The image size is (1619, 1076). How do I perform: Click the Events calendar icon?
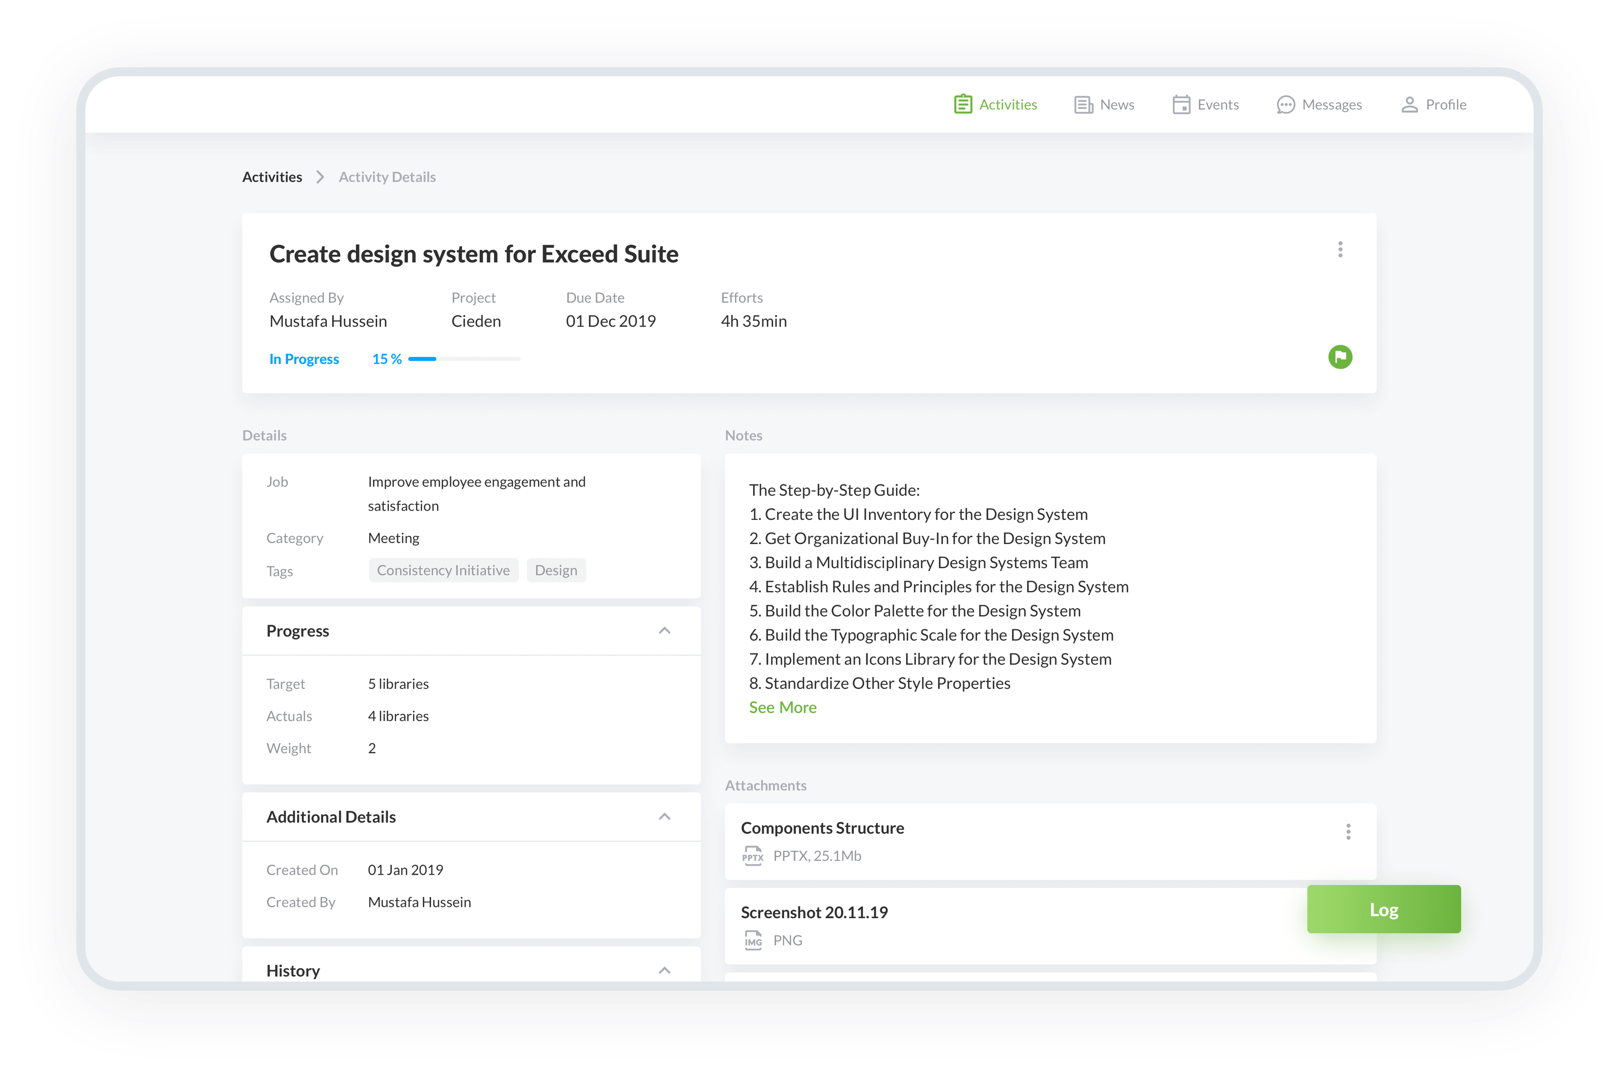pyautogui.click(x=1181, y=104)
